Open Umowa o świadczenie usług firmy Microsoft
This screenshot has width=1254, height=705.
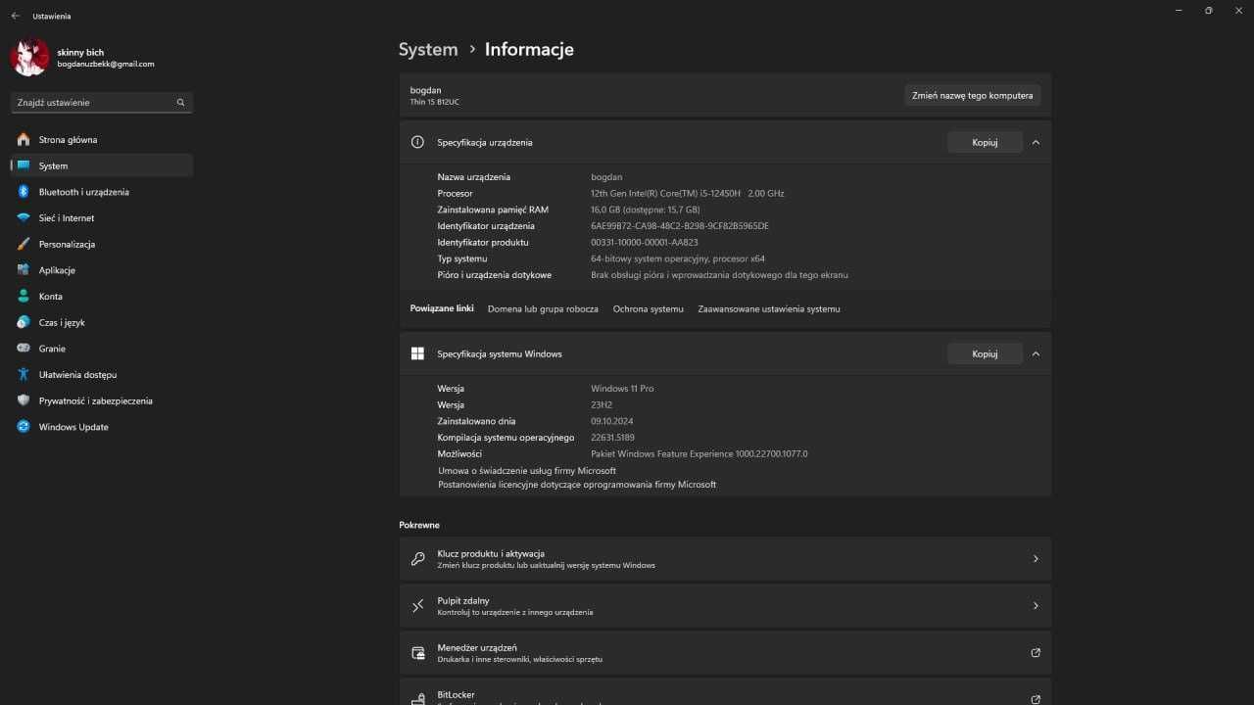527,471
